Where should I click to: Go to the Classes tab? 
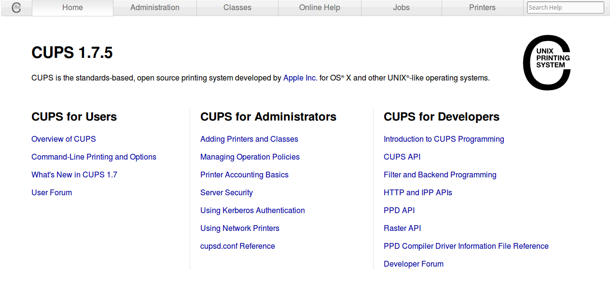pyautogui.click(x=237, y=8)
